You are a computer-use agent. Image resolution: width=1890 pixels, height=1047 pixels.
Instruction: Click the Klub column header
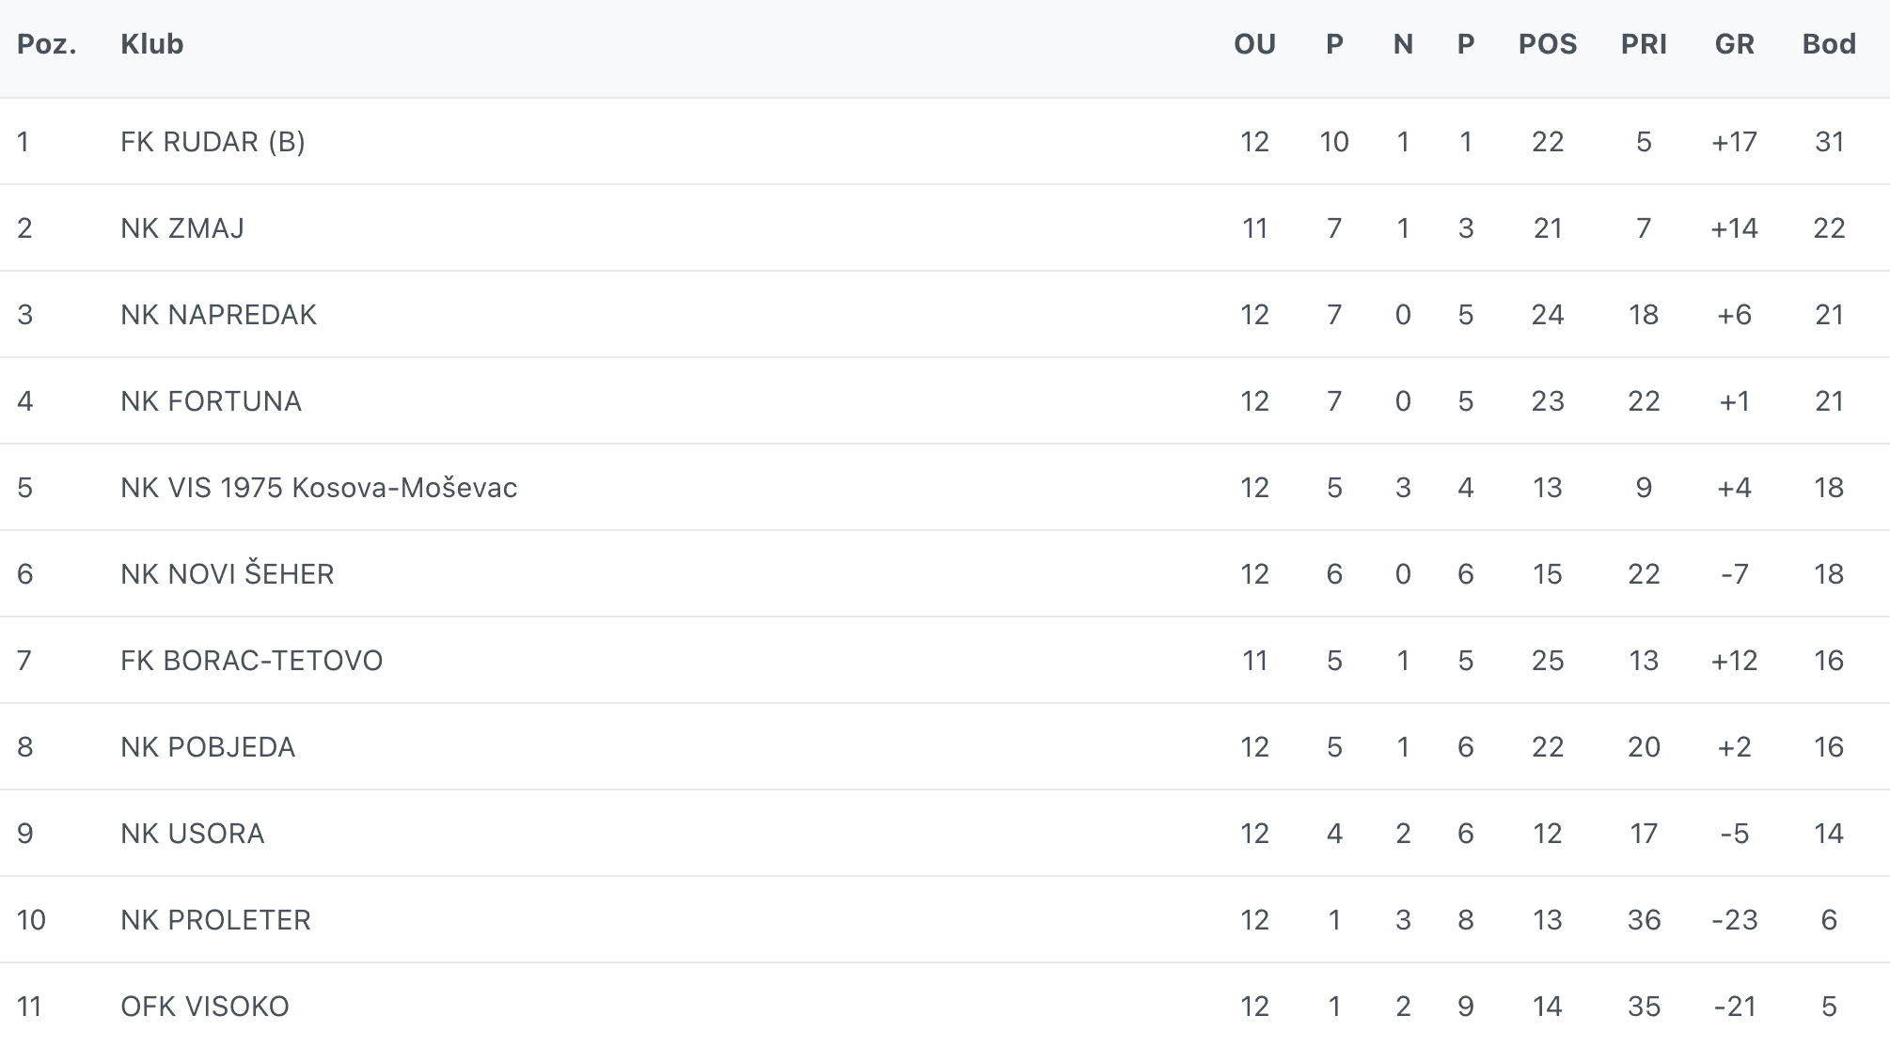[151, 44]
